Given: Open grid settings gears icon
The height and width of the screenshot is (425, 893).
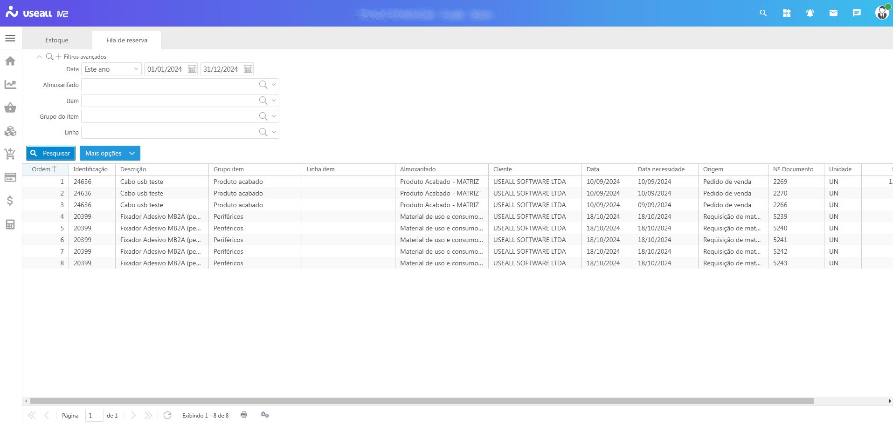Looking at the screenshot, I should click(265, 415).
